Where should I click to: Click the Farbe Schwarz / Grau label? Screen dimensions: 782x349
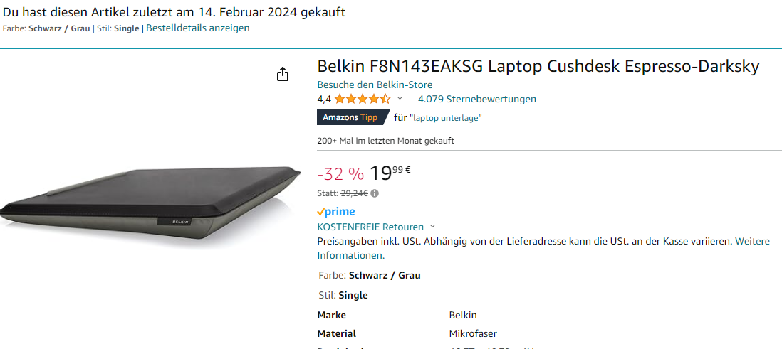369,275
